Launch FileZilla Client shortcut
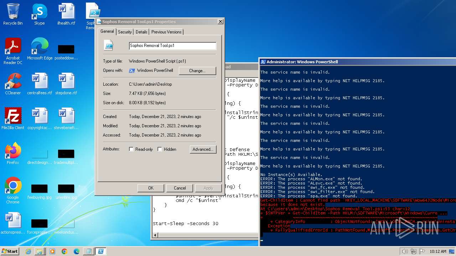This screenshot has height=256, width=456. point(13,118)
